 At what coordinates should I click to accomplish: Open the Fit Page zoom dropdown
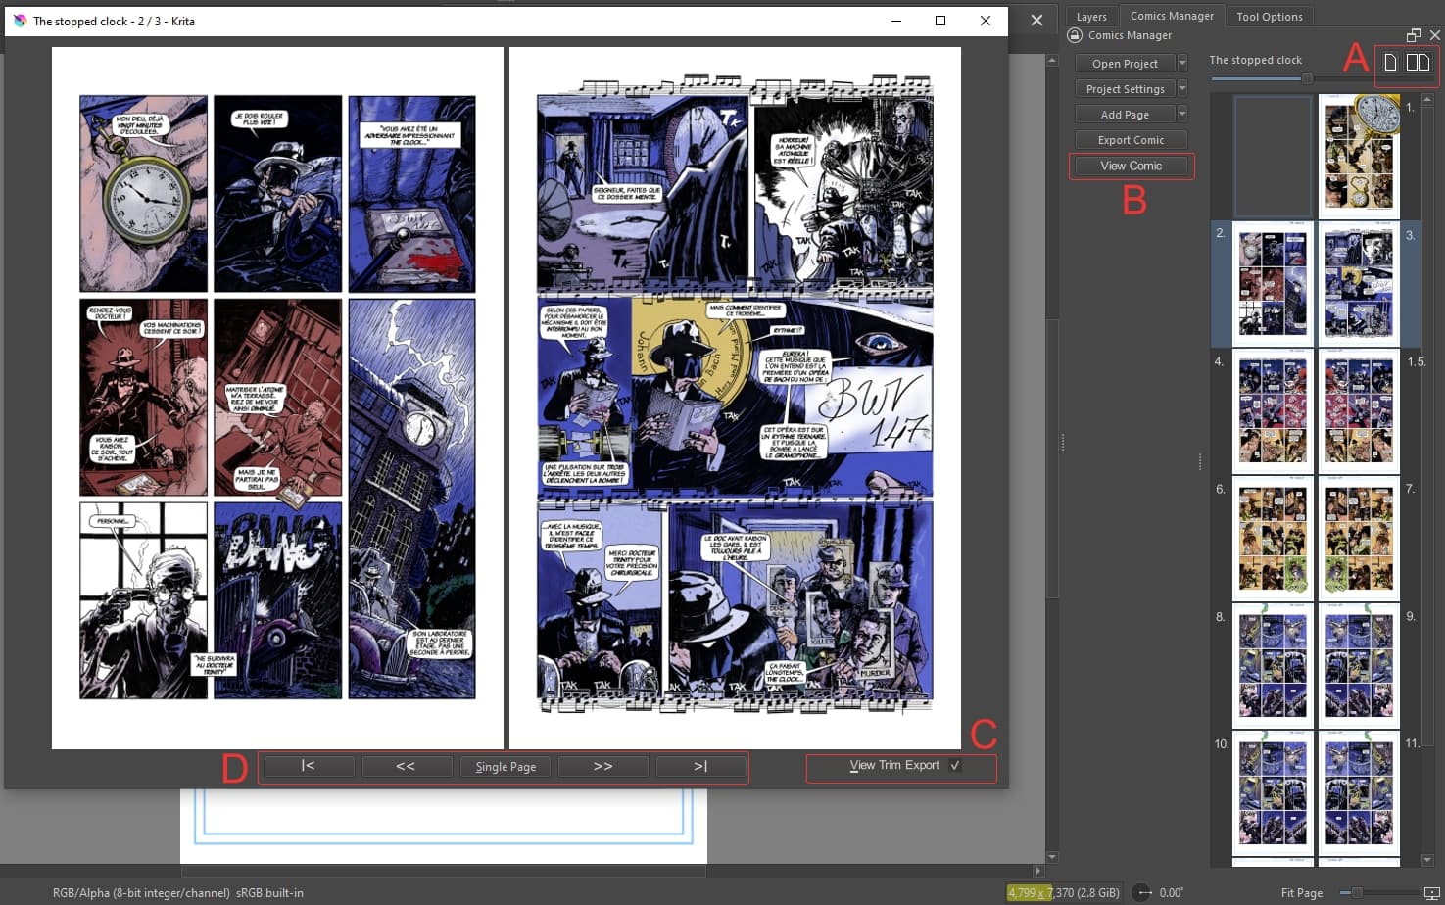click(1302, 893)
